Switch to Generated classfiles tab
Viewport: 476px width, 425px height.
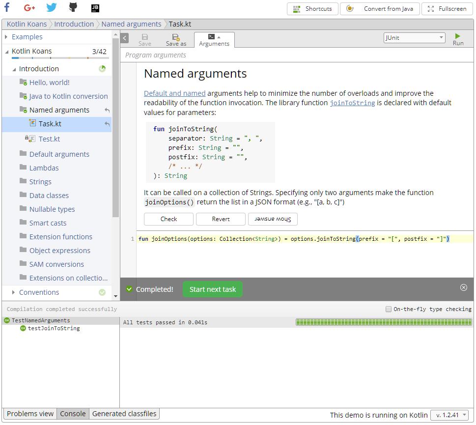coord(124,414)
